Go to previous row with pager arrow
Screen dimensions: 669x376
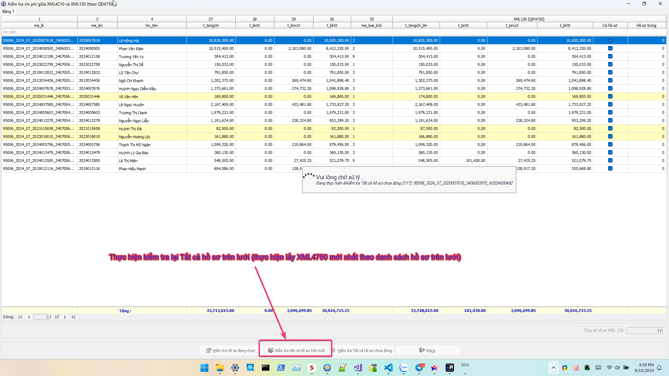coord(29,317)
